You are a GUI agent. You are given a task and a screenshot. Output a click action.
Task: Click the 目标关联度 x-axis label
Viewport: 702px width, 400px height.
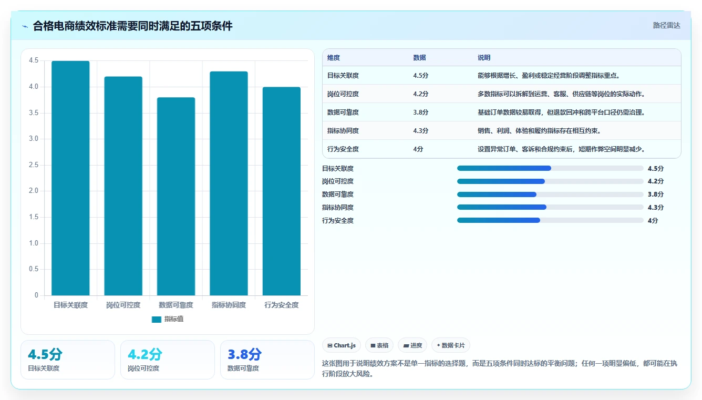click(x=70, y=305)
